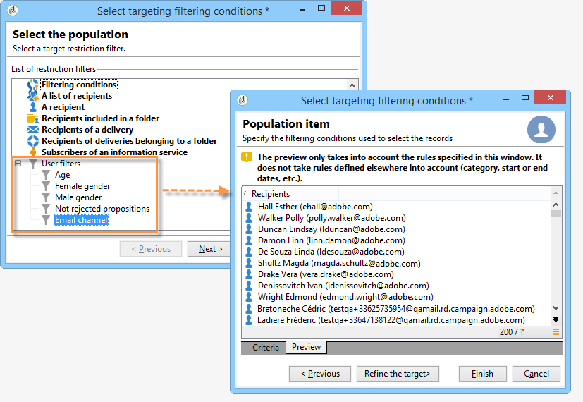Close the Population item window
Viewport: 583px width, 402px height.
551,98
